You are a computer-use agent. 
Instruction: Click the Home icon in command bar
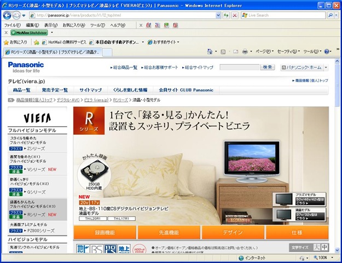210,52
